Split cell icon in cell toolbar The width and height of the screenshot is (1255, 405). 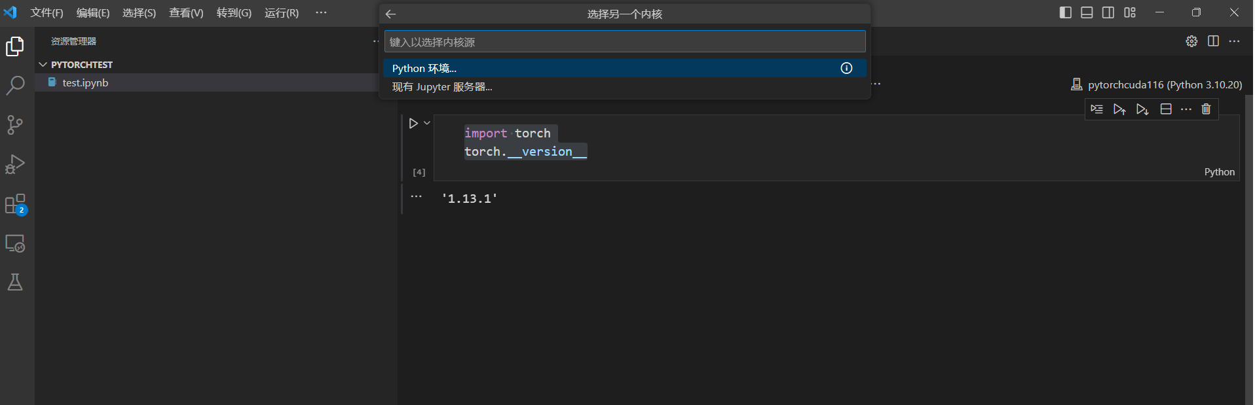[x=1166, y=109]
